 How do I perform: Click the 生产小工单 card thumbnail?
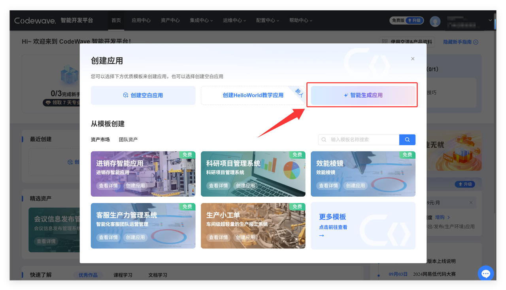pos(253,226)
